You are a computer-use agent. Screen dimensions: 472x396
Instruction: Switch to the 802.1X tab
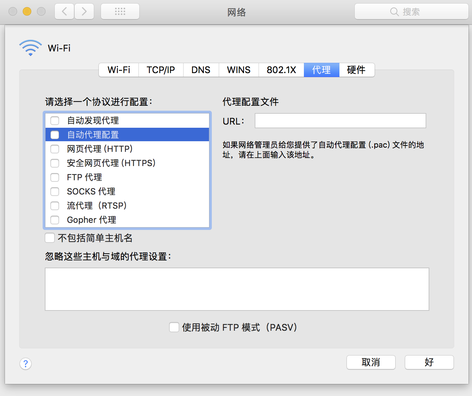point(281,70)
